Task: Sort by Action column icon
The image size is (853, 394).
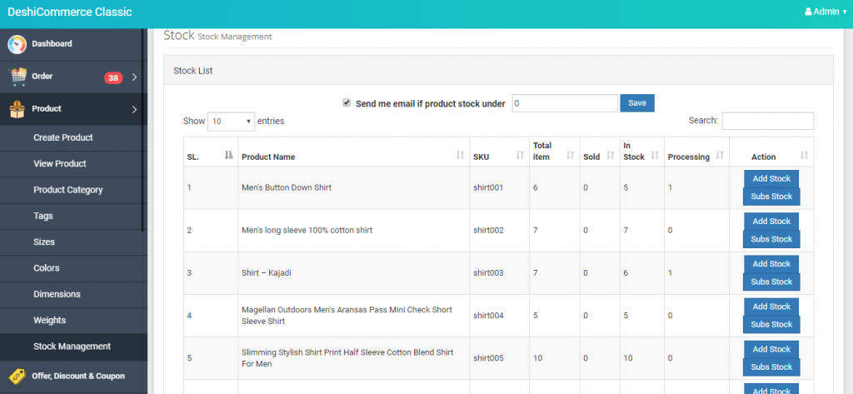Action: pyautogui.click(x=804, y=156)
